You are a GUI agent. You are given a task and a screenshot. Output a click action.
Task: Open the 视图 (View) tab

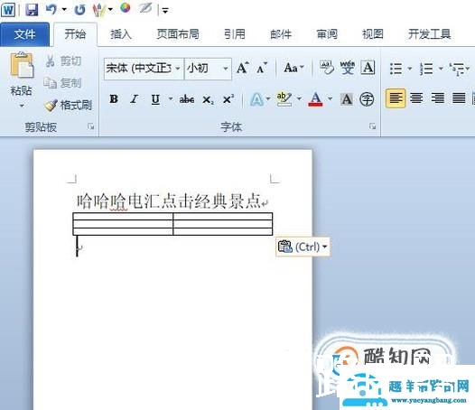373,34
